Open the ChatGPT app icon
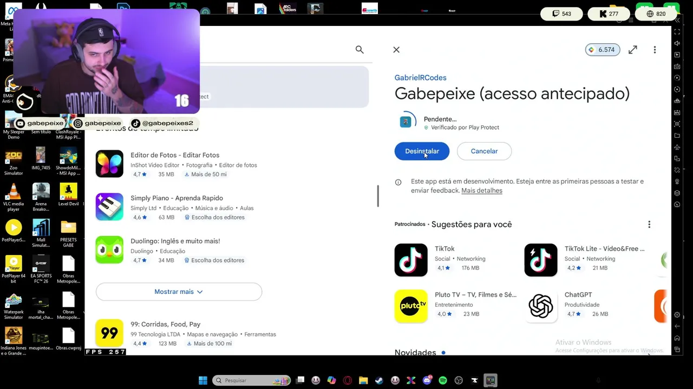693x389 pixels. point(541,306)
